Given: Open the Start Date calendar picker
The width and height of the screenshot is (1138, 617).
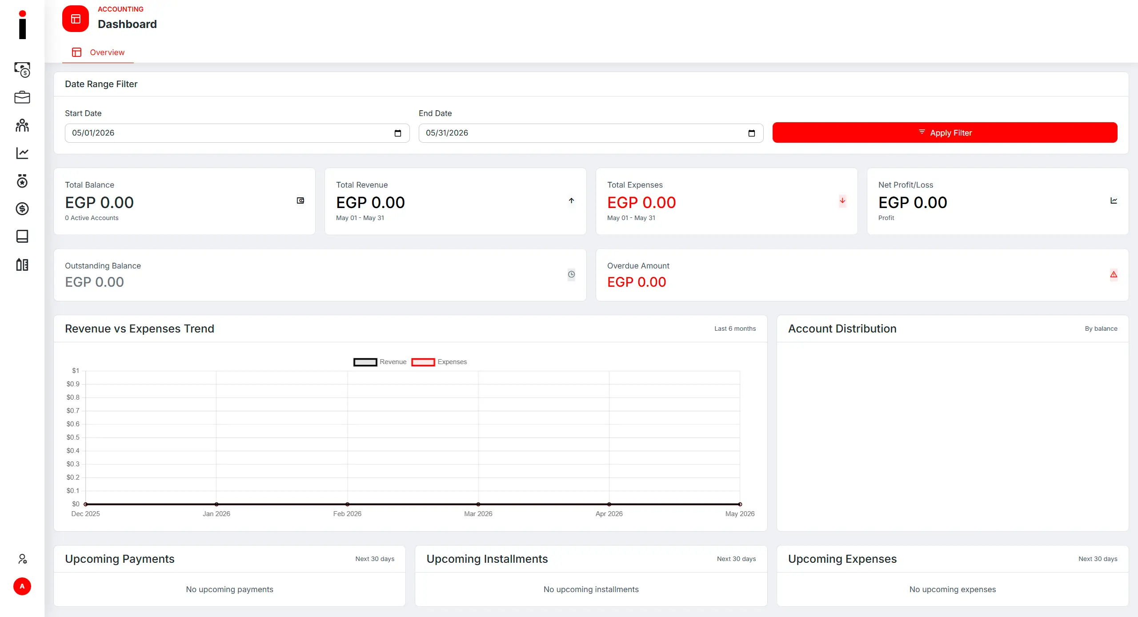Looking at the screenshot, I should click(398, 133).
